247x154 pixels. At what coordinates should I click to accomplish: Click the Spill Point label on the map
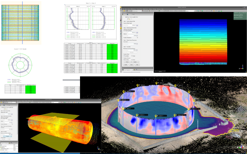tap(235, 130)
